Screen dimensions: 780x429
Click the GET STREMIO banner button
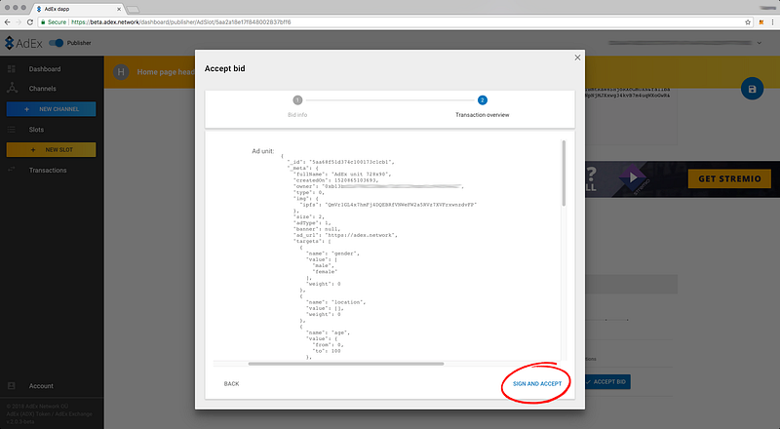pyautogui.click(x=729, y=178)
